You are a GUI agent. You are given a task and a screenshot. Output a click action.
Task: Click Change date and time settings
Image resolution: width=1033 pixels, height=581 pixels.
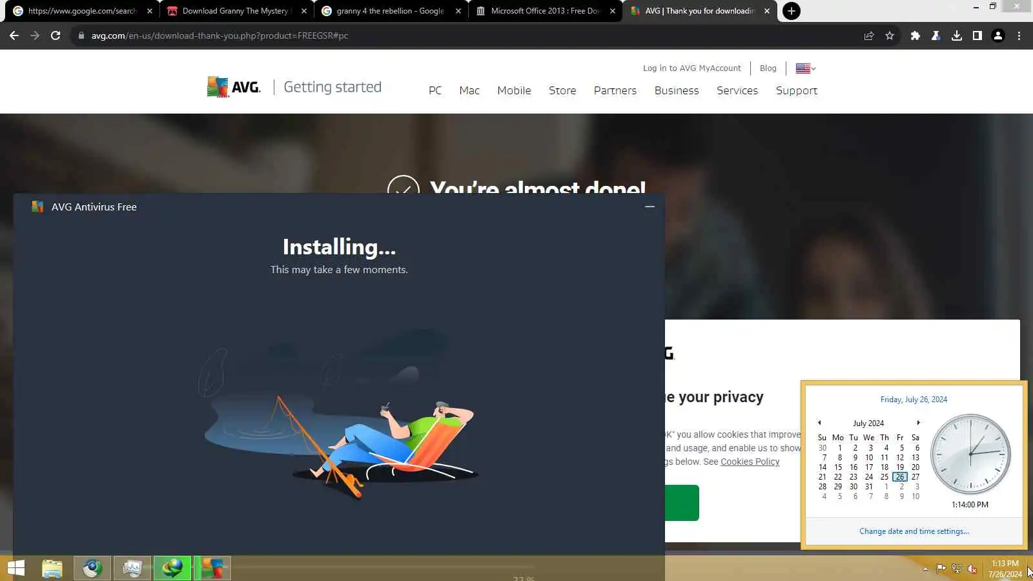coord(914,531)
